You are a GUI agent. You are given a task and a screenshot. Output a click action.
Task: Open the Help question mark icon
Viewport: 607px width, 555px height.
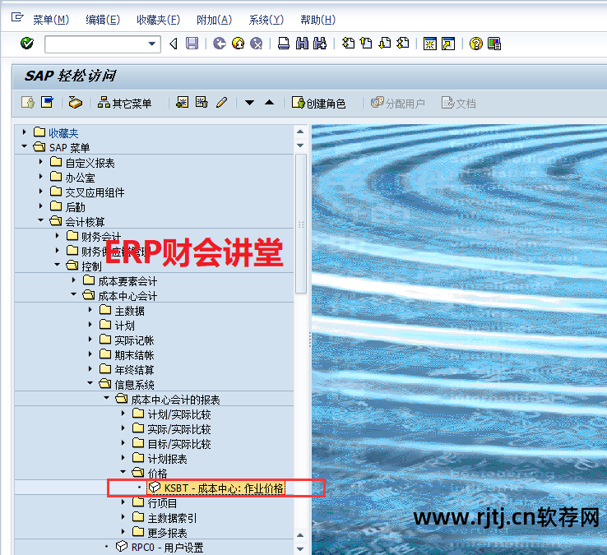475,44
